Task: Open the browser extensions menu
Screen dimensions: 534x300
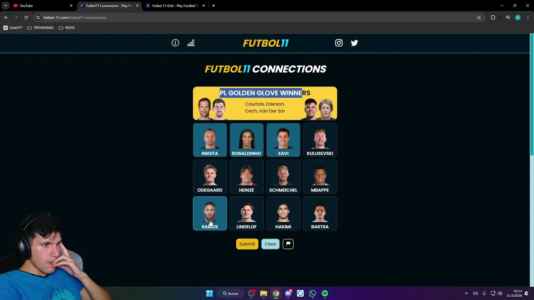Action: point(493,17)
